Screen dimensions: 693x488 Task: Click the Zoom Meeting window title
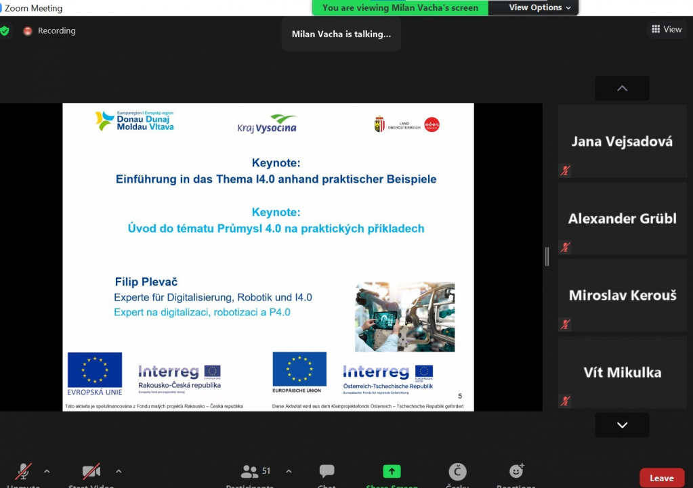[33, 8]
